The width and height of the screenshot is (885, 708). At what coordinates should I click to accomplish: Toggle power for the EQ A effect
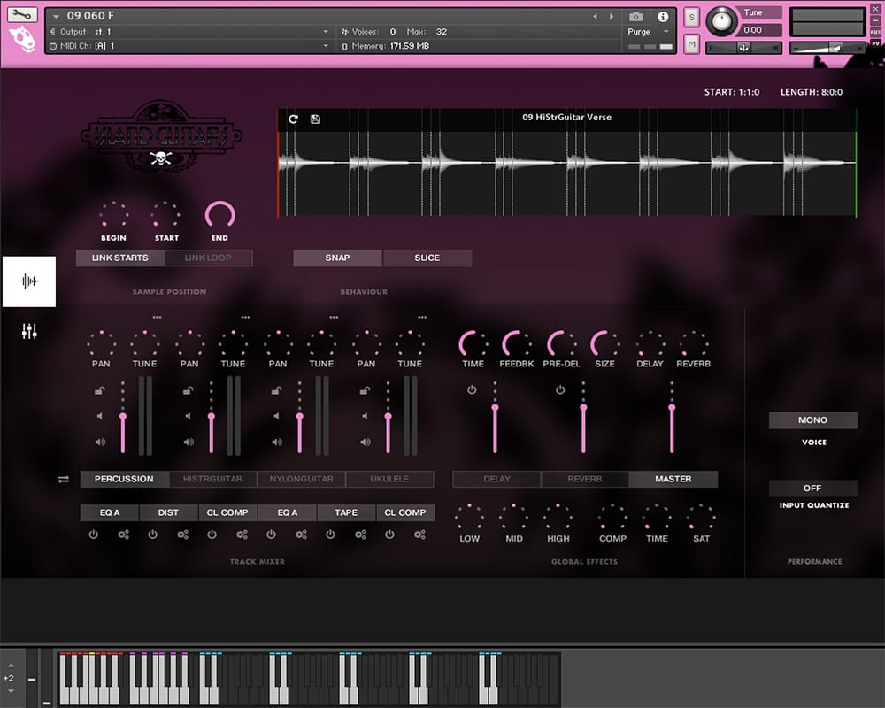click(94, 535)
